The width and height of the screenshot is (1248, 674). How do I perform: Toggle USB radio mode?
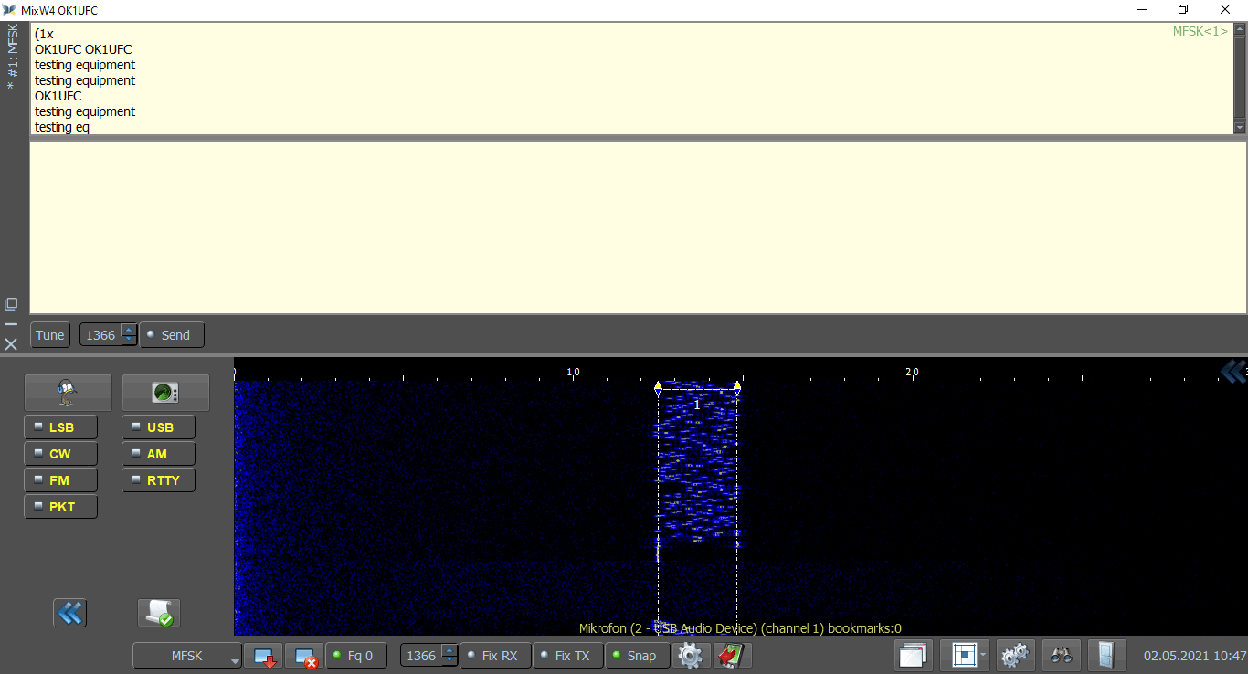click(158, 427)
